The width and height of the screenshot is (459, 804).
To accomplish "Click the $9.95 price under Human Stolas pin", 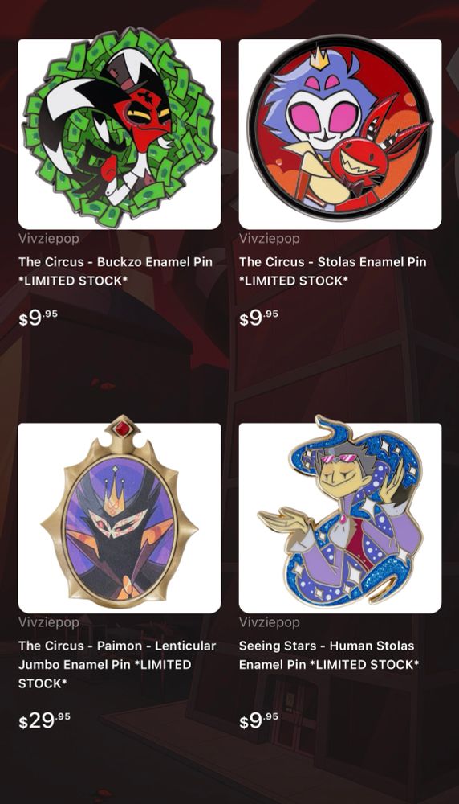I will pyautogui.click(x=258, y=720).
